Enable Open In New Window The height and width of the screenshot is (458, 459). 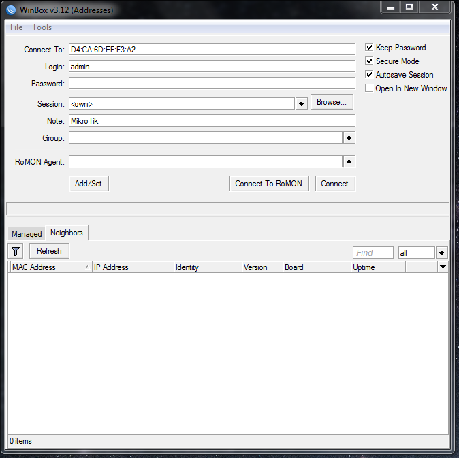[x=369, y=88]
